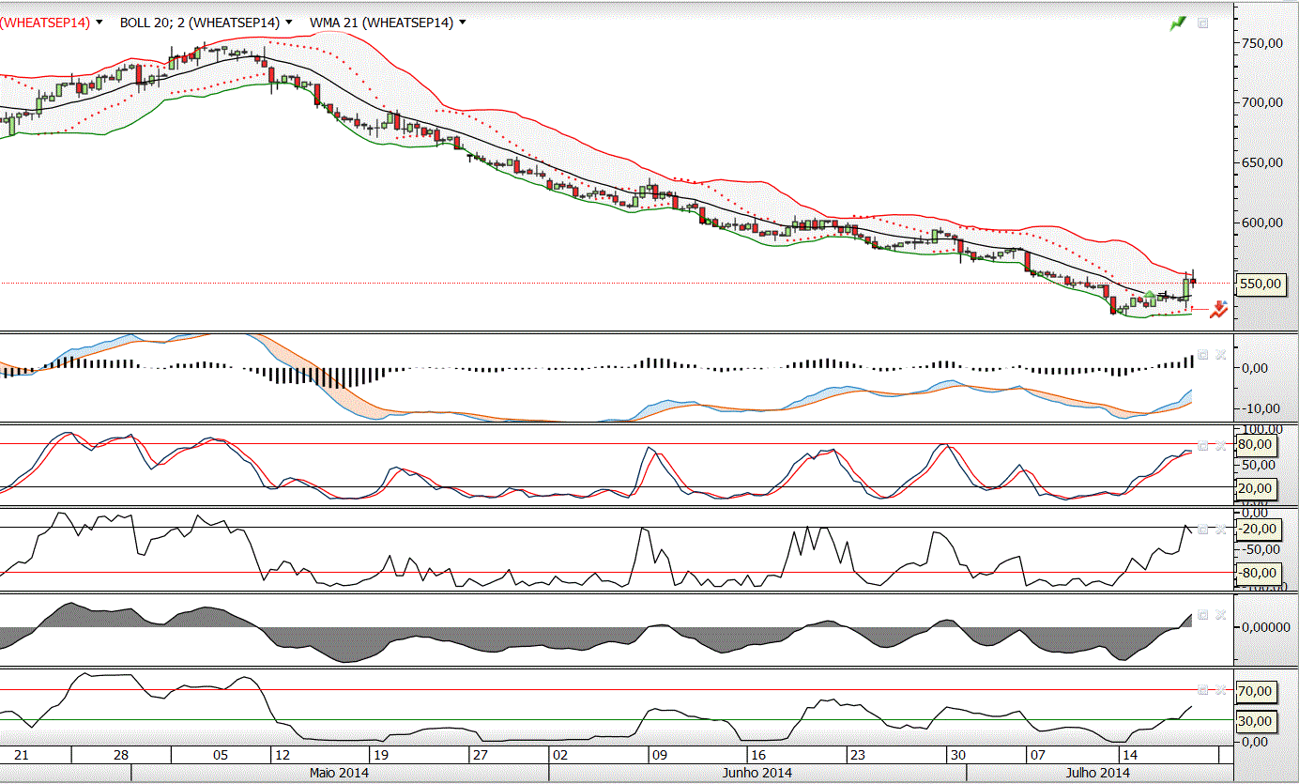Click the 700,00 price axis label

pos(1262,101)
